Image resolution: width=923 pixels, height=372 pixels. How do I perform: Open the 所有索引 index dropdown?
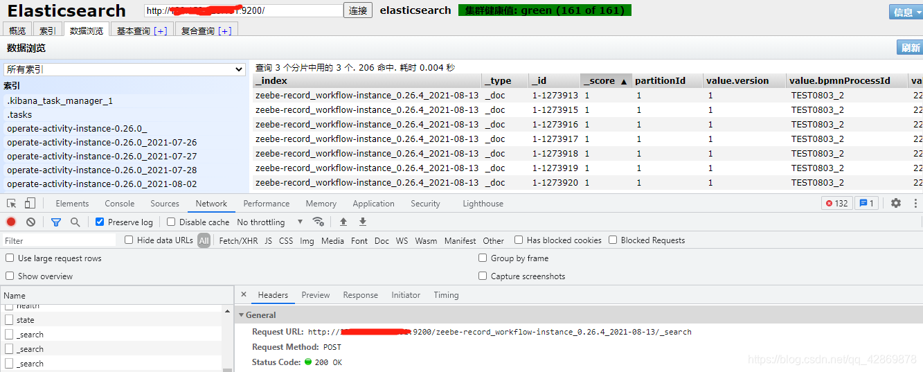[125, 69]
